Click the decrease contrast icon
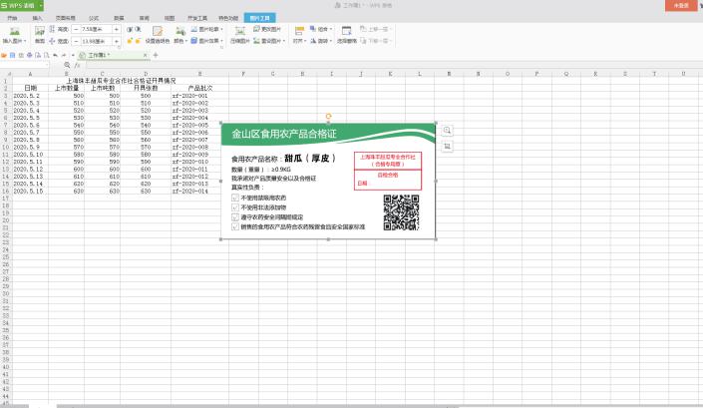Screen dimensions: 703x408 [138, 29]
